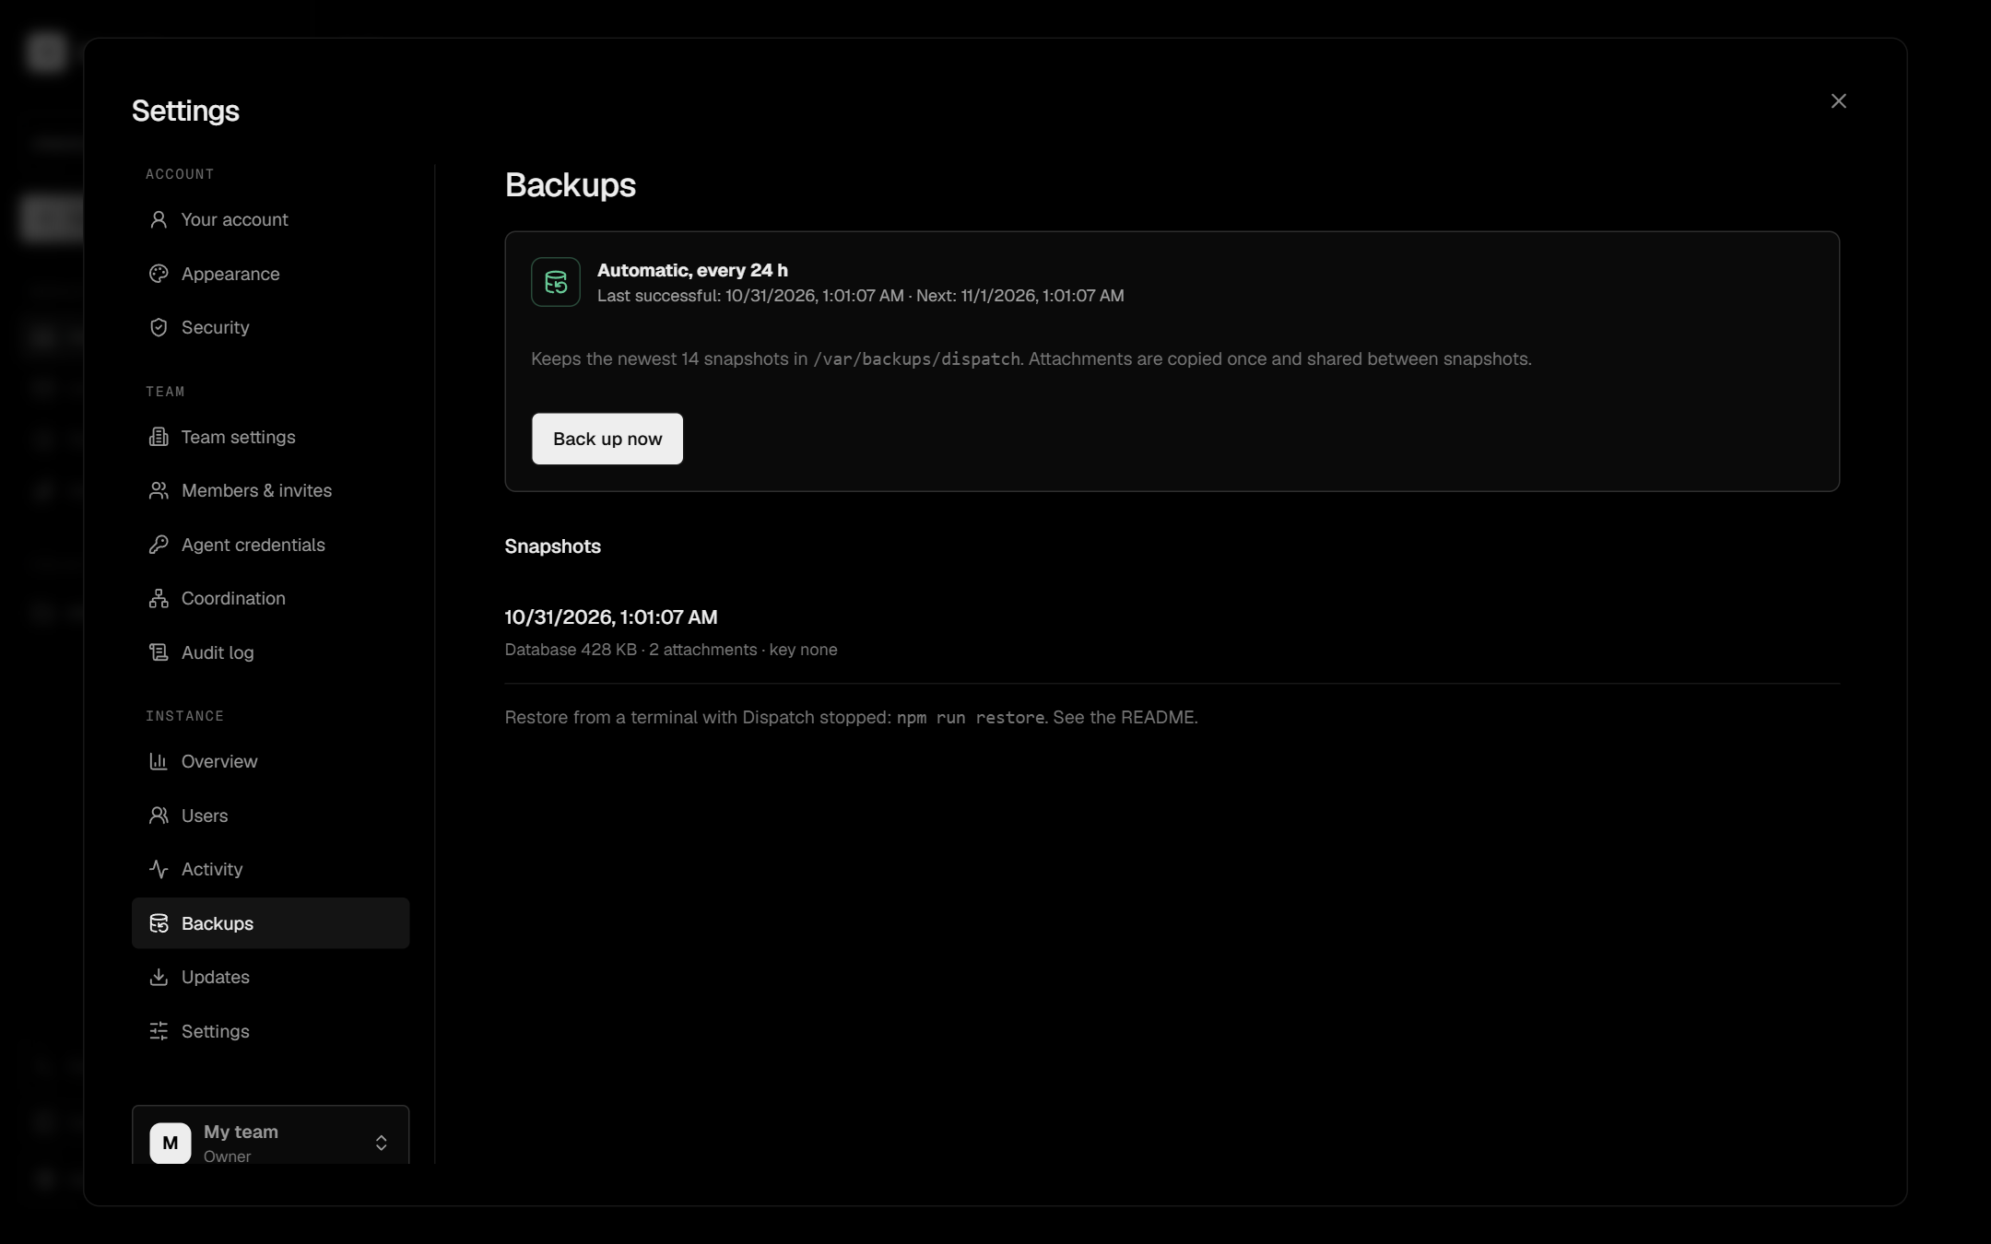Viewport: 1991px width, 1244px height.
Task: Click the people icon beside Members & invites
Action: 159,490
